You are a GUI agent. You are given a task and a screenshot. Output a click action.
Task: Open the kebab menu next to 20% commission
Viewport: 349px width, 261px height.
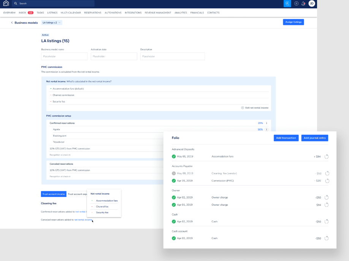coord(267,123)
